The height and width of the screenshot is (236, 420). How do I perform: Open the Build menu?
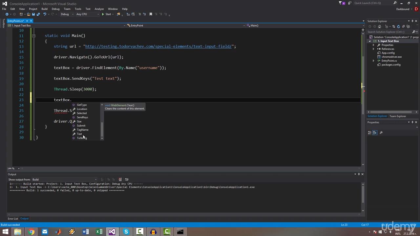(44, 9)
